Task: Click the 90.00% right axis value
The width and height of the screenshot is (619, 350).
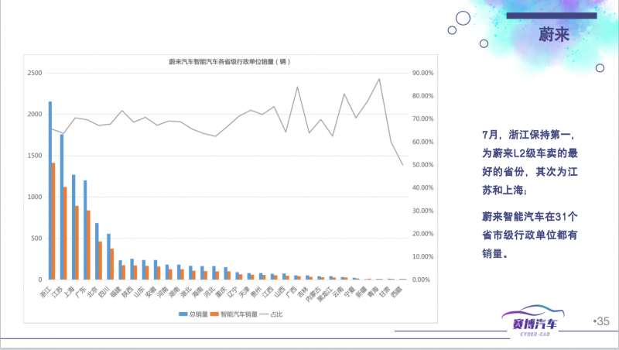Action: point(422,73)
